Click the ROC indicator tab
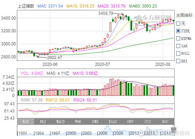The width and height of the screenshot is (195, 139). (x=165, y=122)
